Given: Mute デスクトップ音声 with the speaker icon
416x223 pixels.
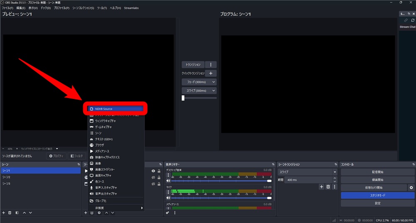Looking at the screenshot, I should [168, 181].
